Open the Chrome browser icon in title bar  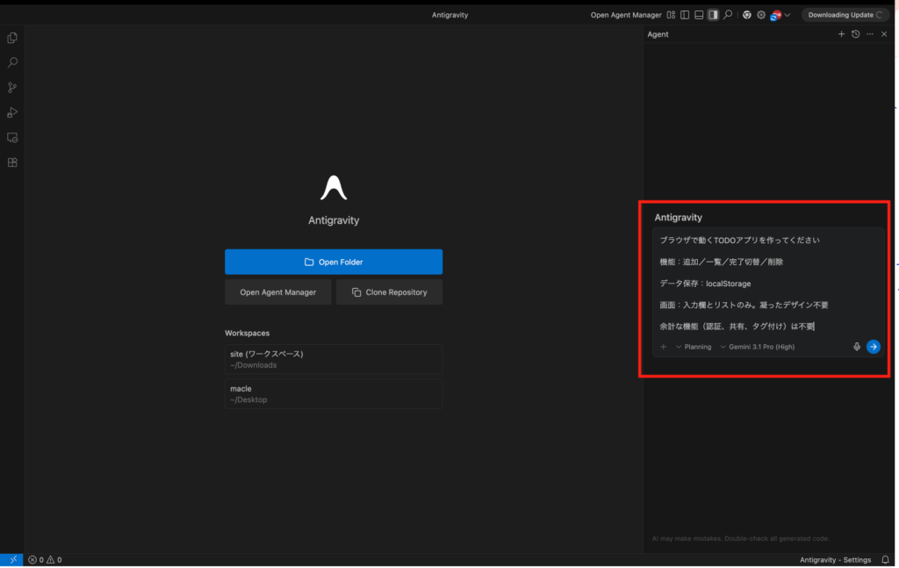[746, 15]
